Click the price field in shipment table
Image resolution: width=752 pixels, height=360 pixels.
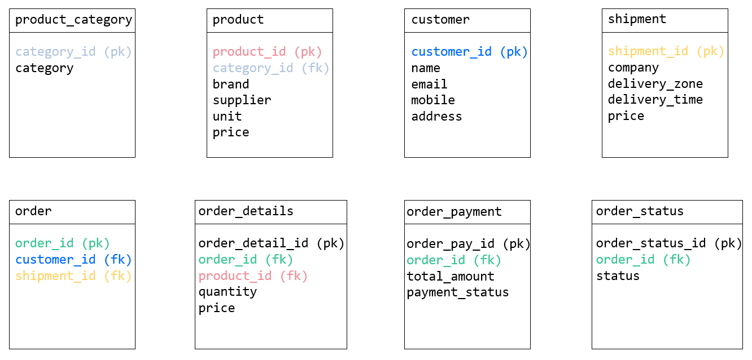click(626, 116)
